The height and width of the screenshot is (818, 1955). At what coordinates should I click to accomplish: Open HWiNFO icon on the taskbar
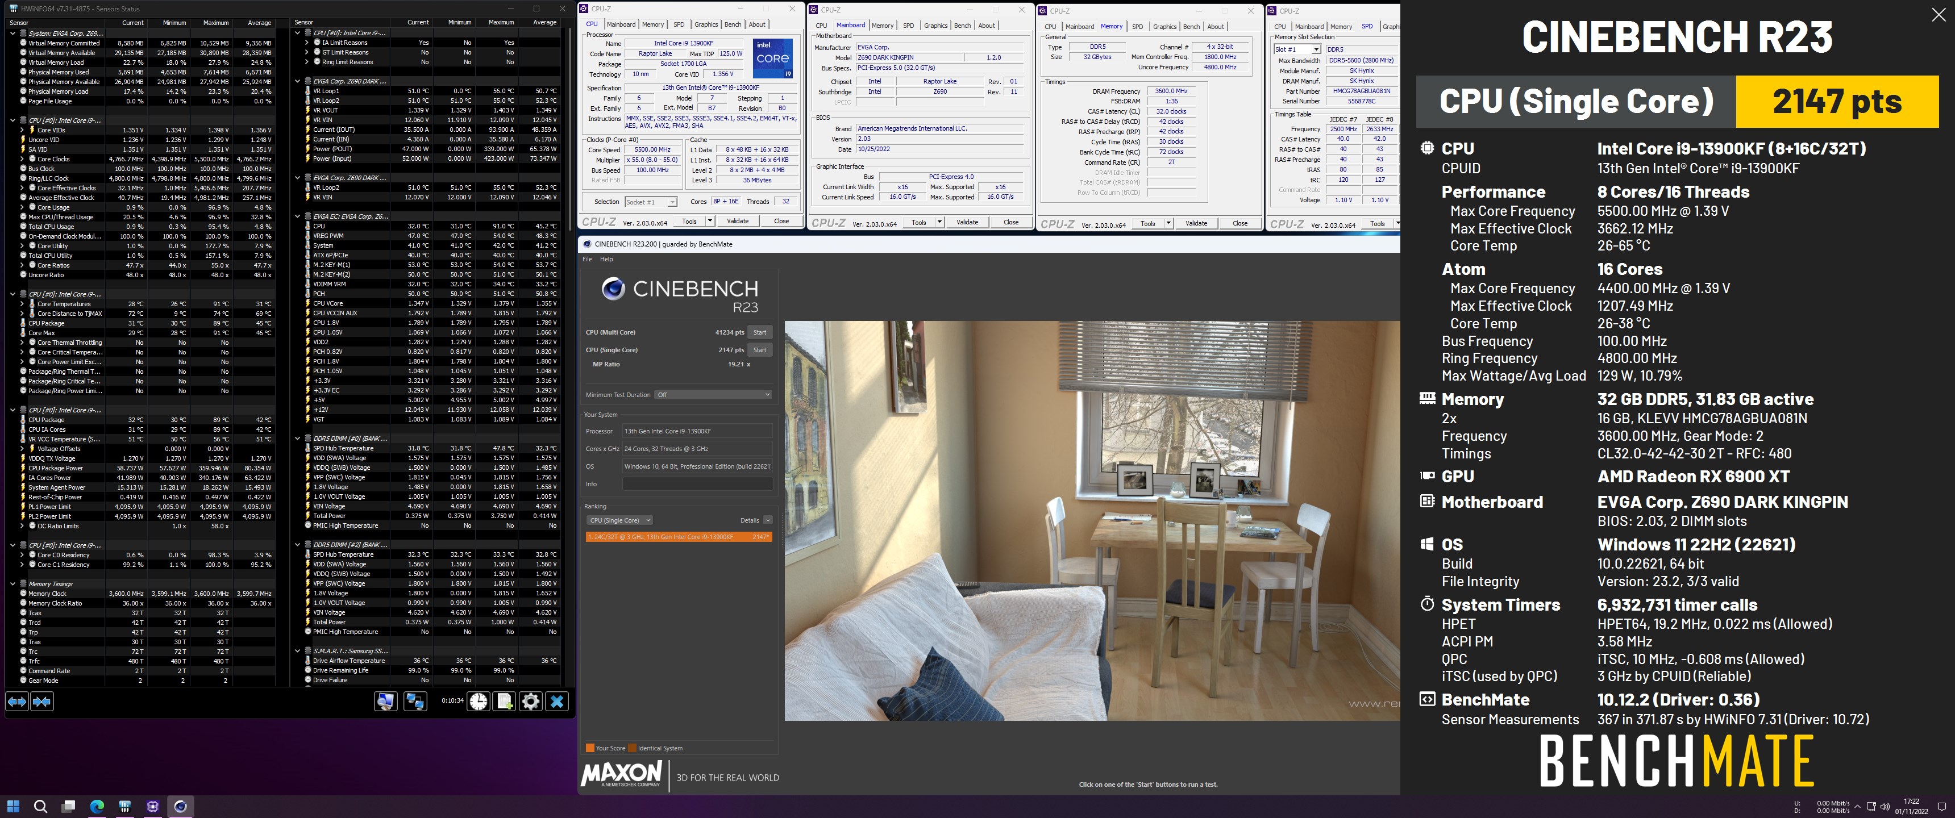[x=125, y=806]
